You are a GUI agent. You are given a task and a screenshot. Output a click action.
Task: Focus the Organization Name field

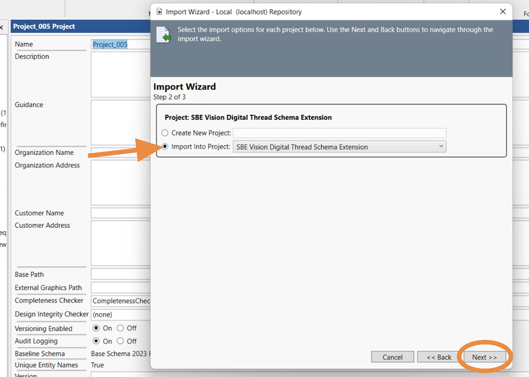point(120,153)
